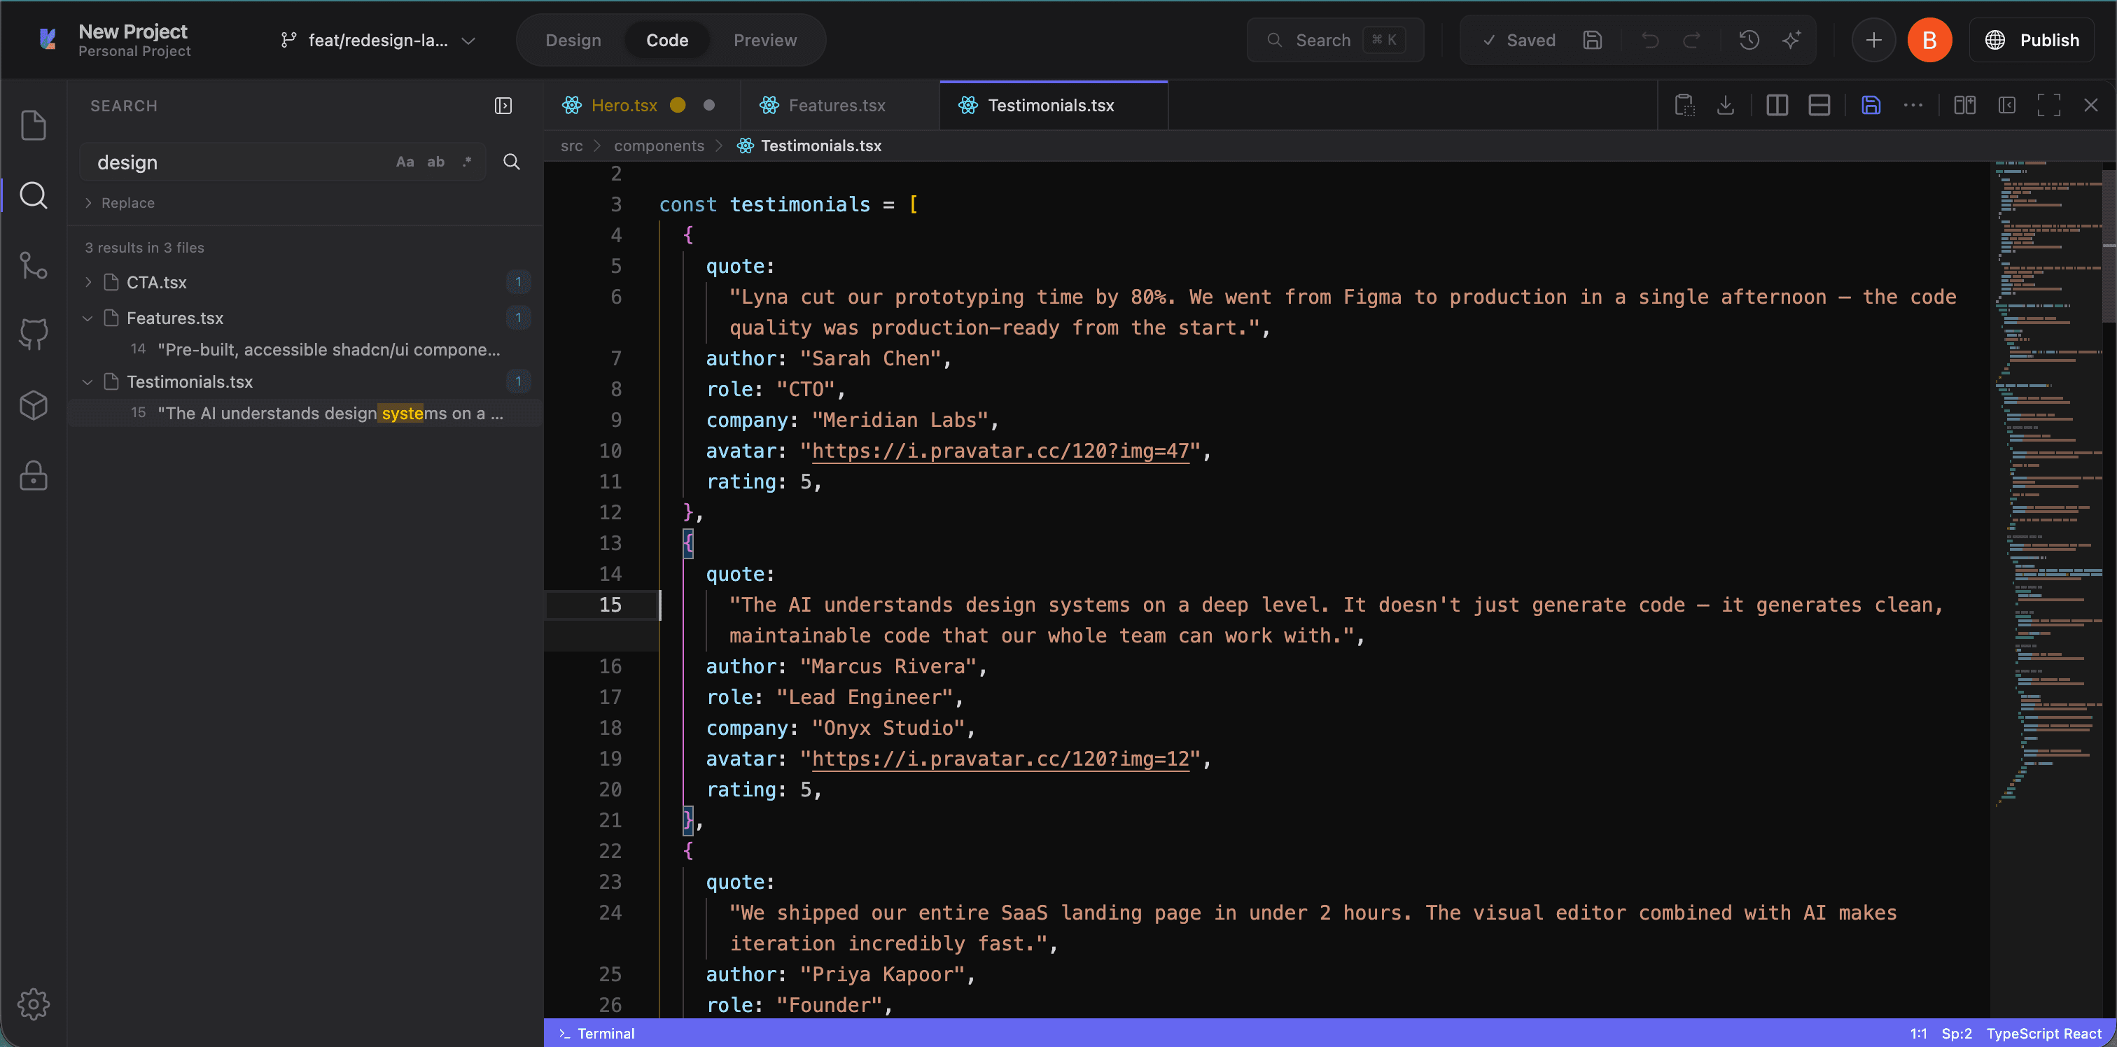Viewport: 2117px width, 1047px height.
Task: Open the version history clock icon
Action: [1749, 41]
